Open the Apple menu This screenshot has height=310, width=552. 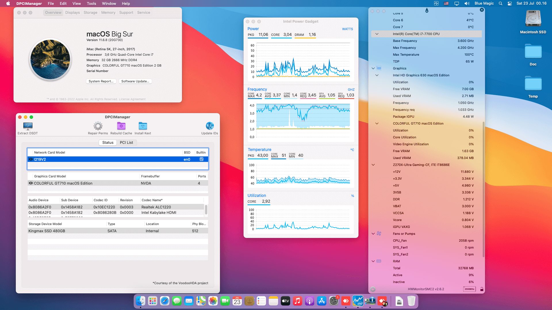(8, 3)
